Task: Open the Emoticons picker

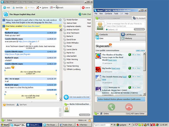Action: [9, 105]
